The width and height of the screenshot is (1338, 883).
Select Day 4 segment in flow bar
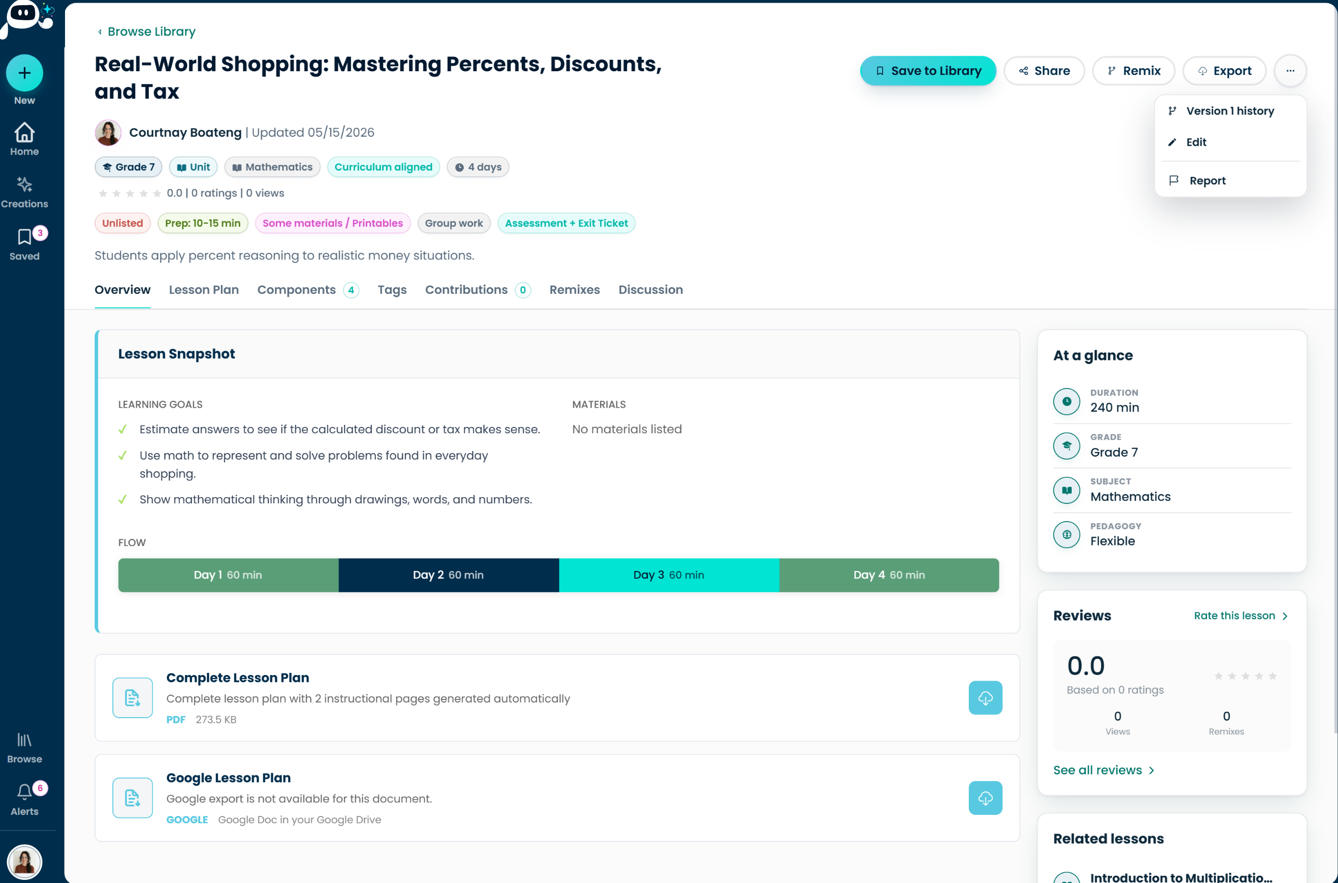pos(889,575)
